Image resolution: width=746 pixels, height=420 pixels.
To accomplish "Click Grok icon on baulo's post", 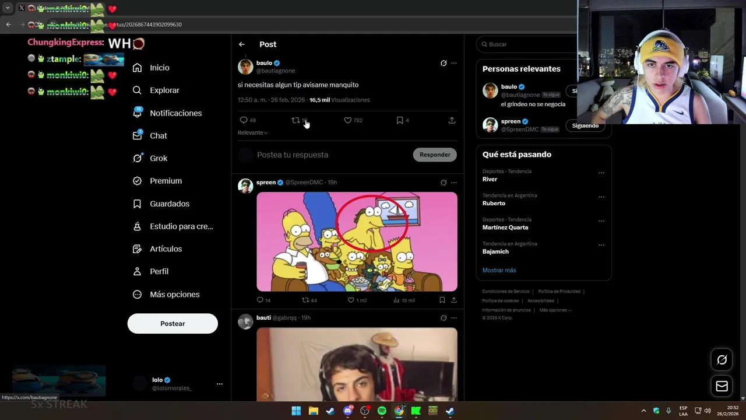I will 444,63.
